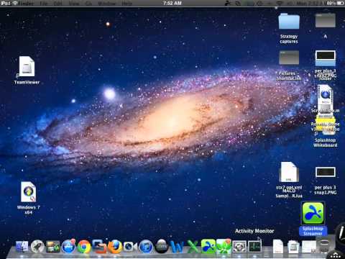Open Splashtop Streamer in the Dock

point(208,247)
